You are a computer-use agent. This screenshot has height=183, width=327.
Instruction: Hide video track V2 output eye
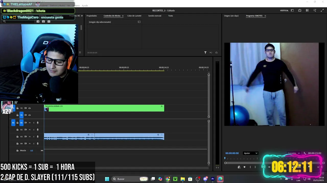pyautogui.click(x=29, y=108)
